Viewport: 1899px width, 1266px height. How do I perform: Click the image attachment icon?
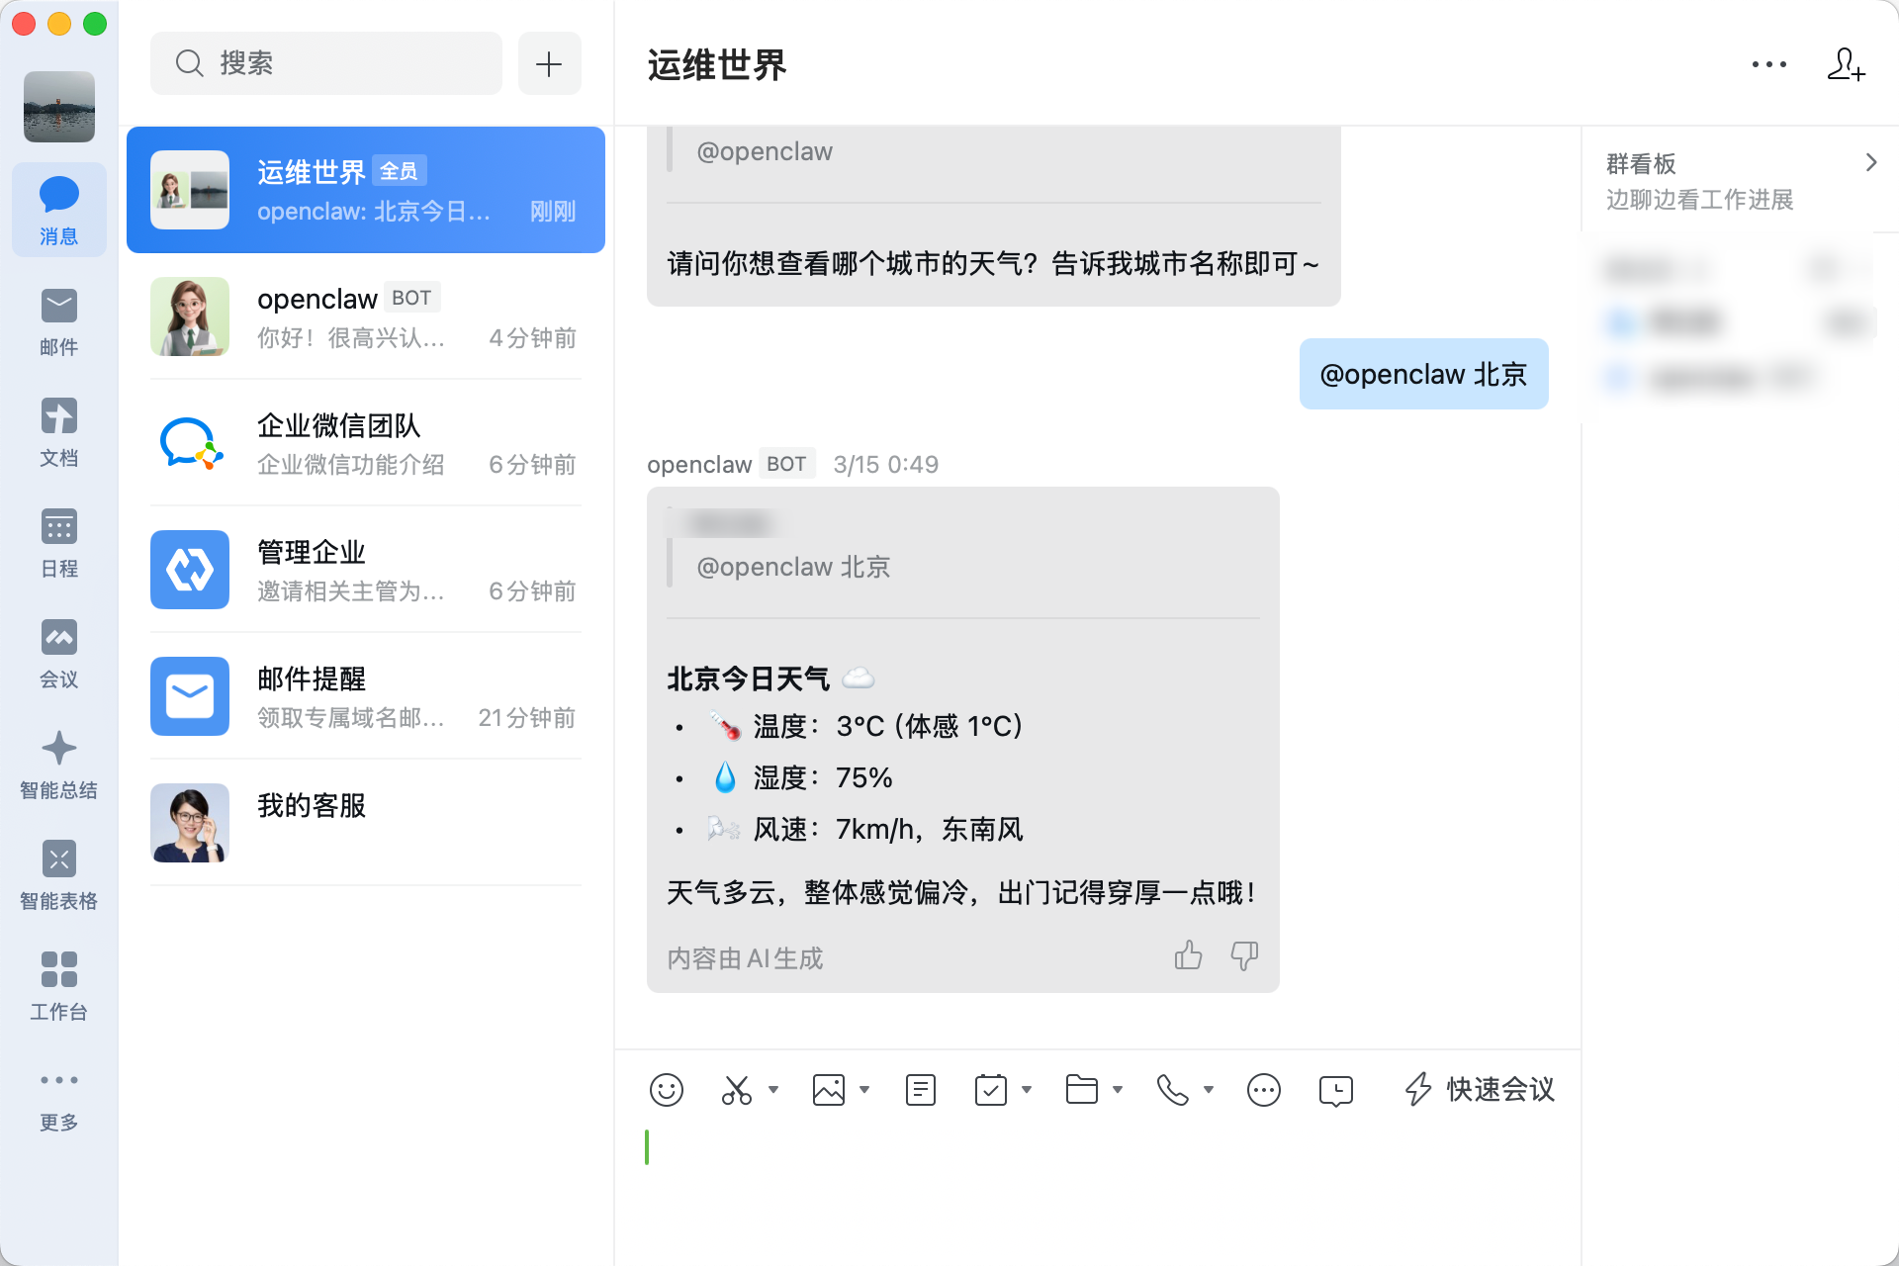828,1090
